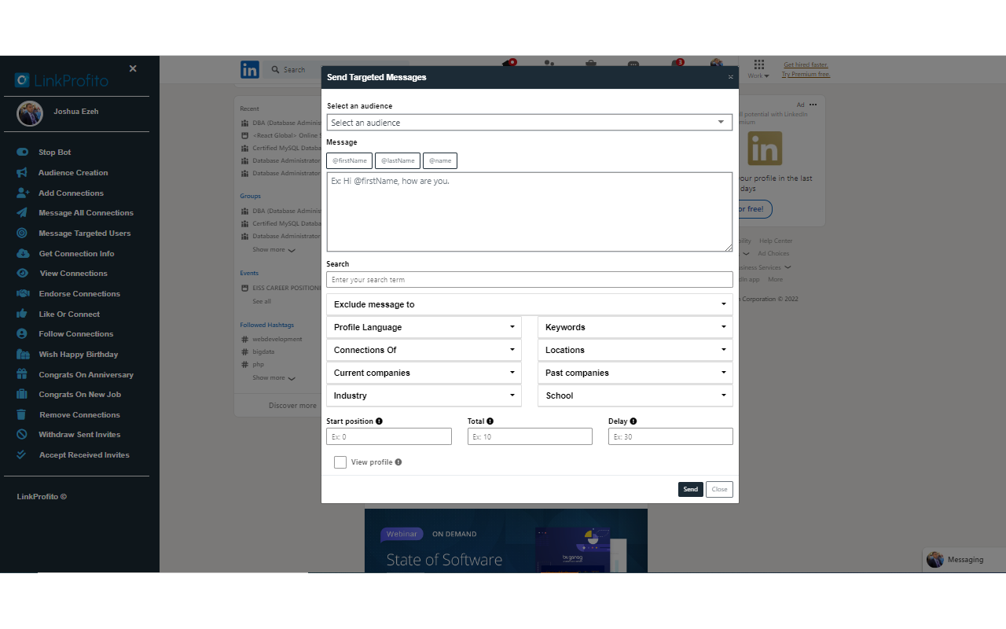Click the person icon for Follow Connections
This screenshot has height=629, width=1006.
click(x=22, y=333)
